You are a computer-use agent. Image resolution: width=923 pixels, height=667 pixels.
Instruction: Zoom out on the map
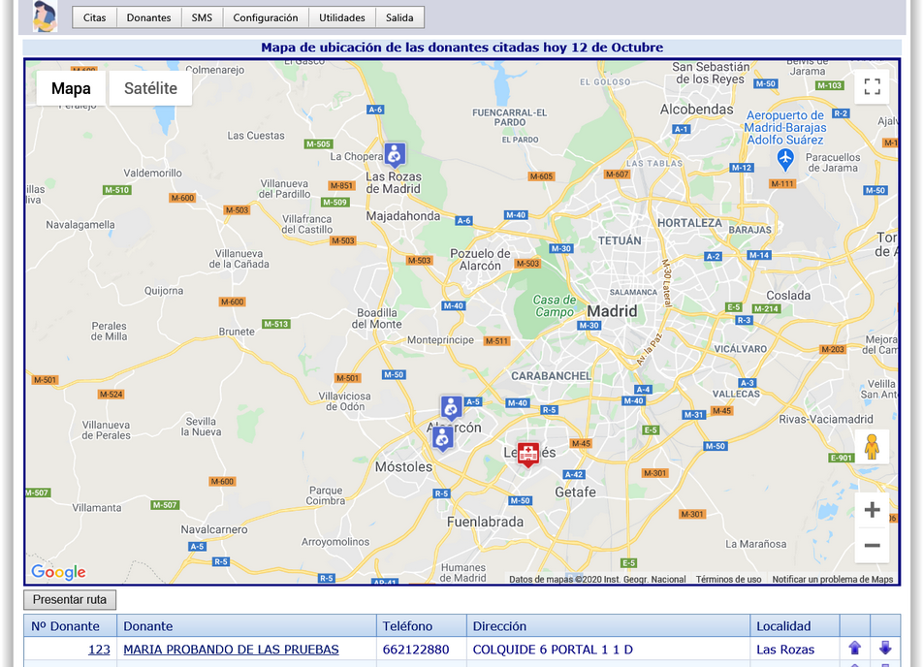click(x=872, y=545)
